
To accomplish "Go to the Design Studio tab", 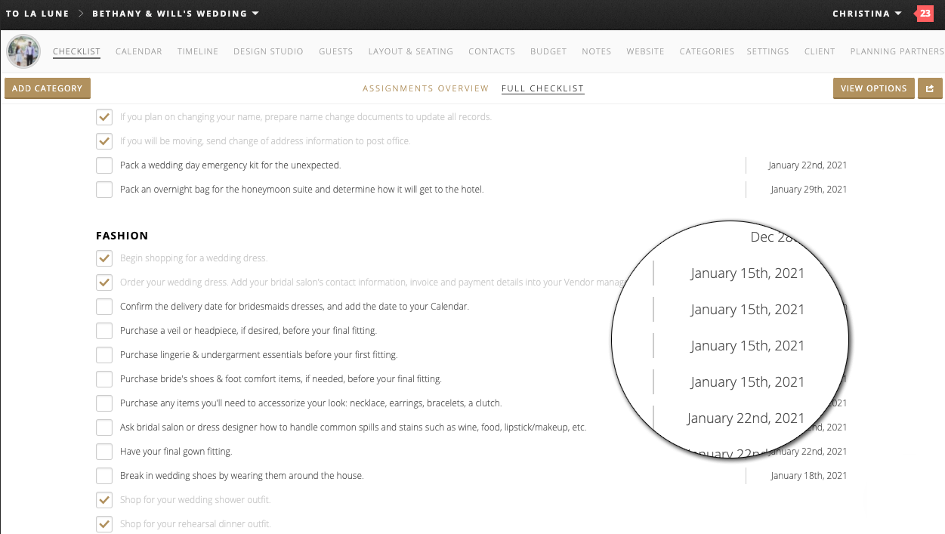I will click(268, 51).
